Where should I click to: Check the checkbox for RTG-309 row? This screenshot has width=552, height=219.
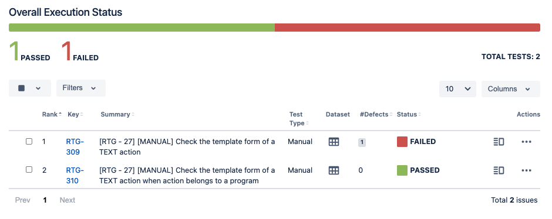pyautogui.click(x=29, y=142)
